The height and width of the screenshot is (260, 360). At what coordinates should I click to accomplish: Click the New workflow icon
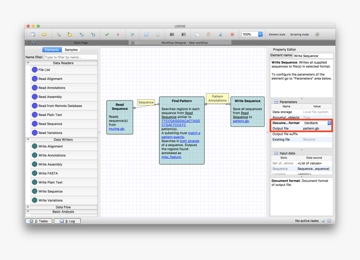click(x=59, y=34)
